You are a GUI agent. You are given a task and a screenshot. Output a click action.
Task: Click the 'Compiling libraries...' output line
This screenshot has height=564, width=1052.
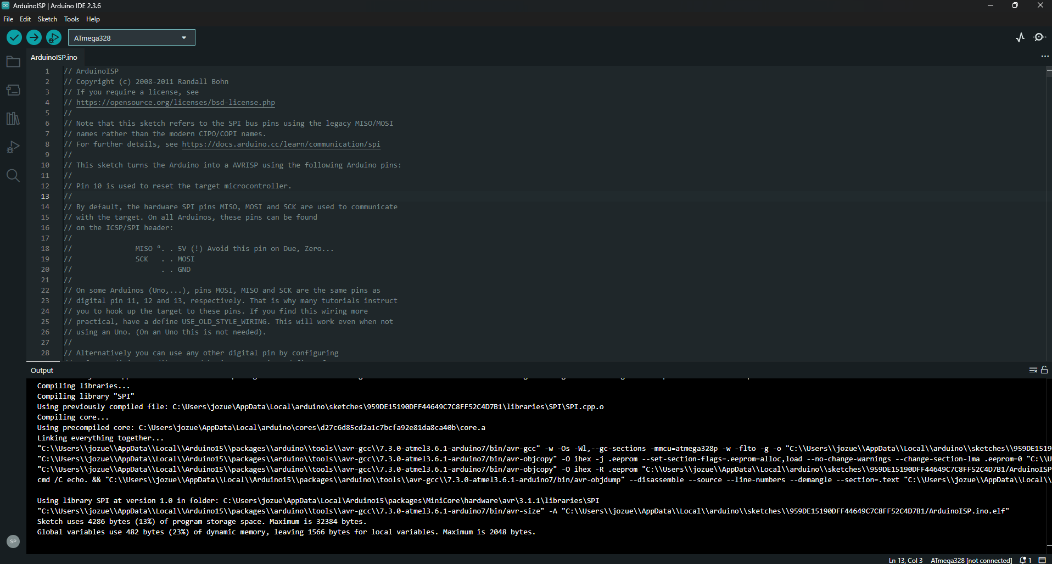(x=83, y=386)
